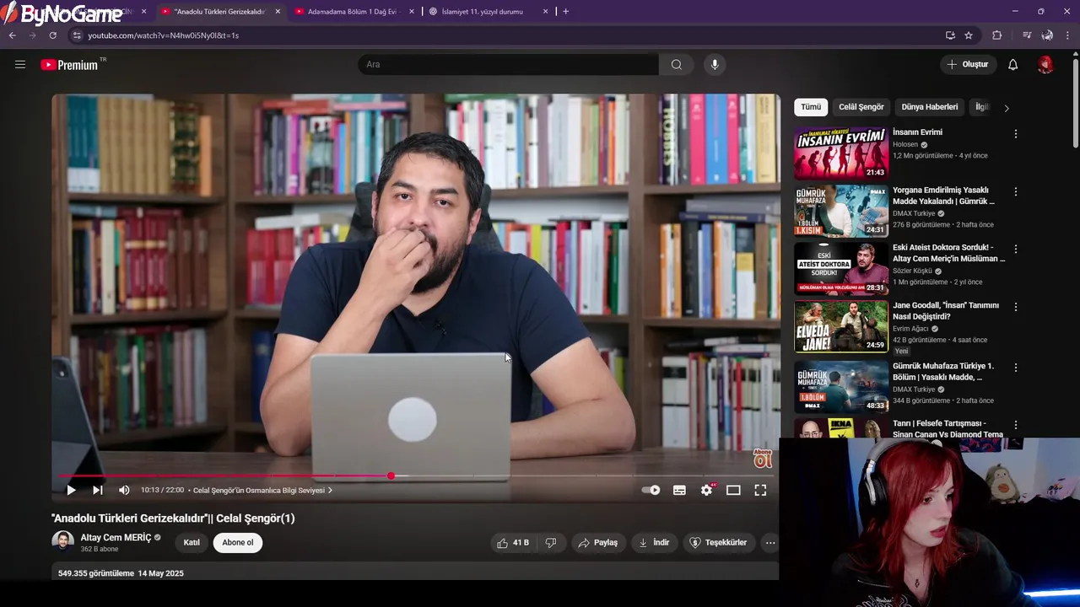Viewport: 1080px width, 607px height.
Task: Send thanks via Teşekkürler button
Action: pyautogui.click(x=718, y=543)
